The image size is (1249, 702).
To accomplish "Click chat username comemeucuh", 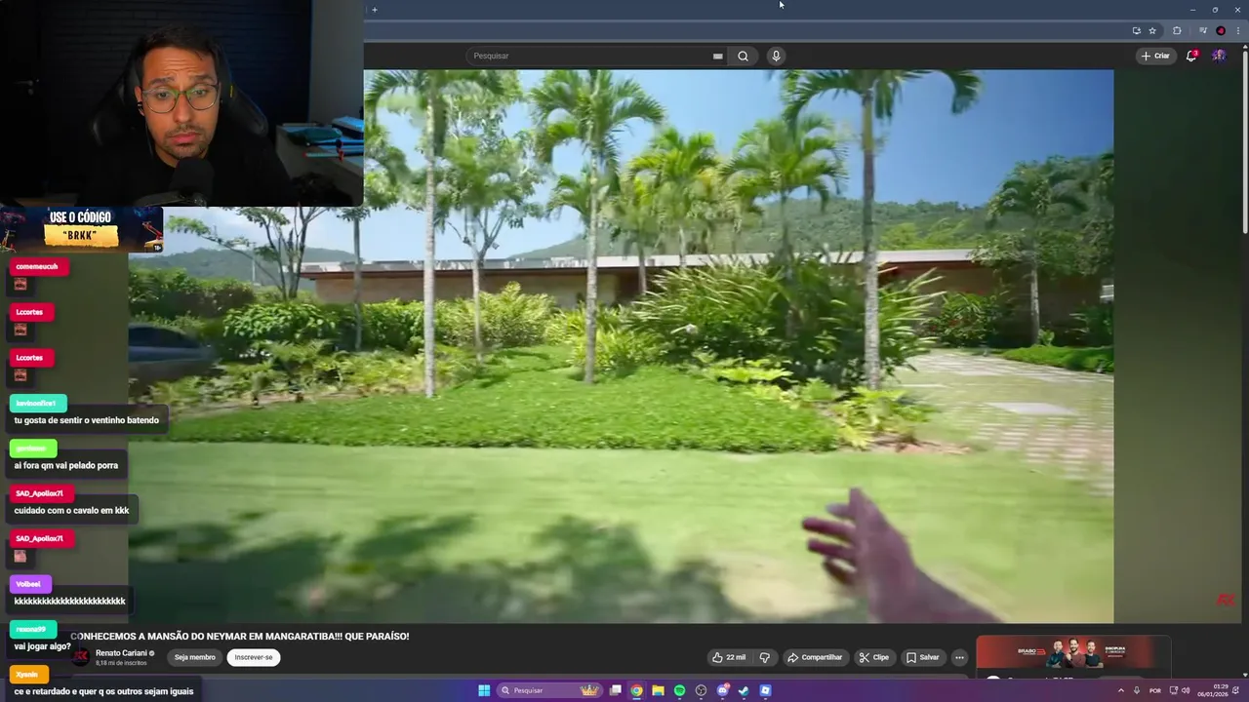I will [x=37, y=266].
